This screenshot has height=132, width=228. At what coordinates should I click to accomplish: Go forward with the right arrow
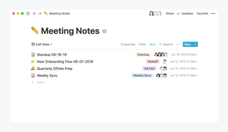(x=40, y=14)
